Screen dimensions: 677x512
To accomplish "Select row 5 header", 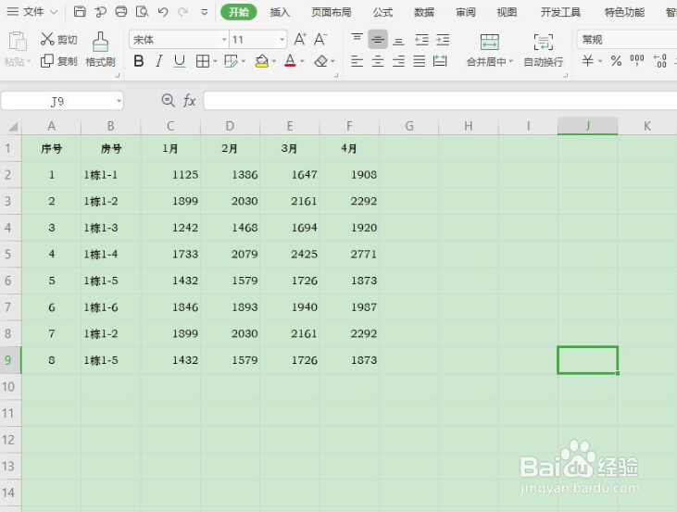I will point(10,254).
